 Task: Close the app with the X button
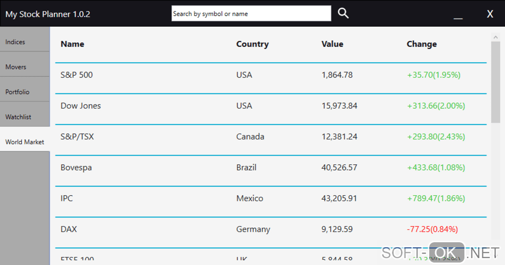[x=490, y=14]
